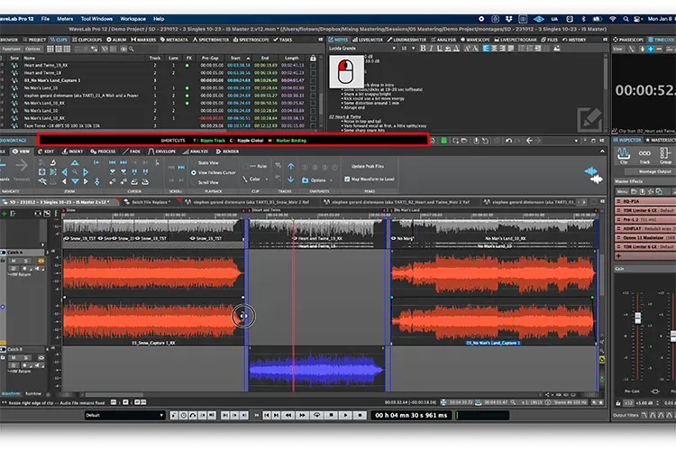Screen dimensions: 676x451
Task: Click the clips list eye visibility icon
Action: tap(123, 49)
